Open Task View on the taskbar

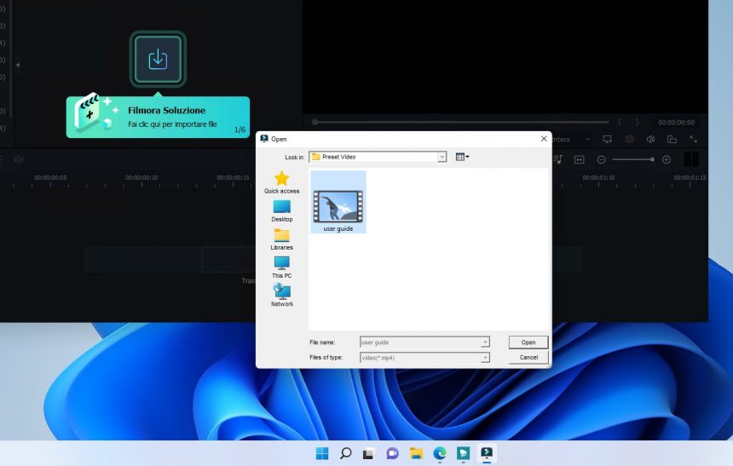pyautogui.click(x=369, y=453)
